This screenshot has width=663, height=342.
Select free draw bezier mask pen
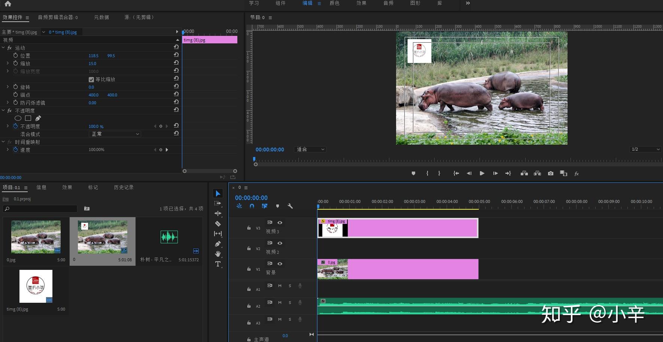tap(38, 118)
